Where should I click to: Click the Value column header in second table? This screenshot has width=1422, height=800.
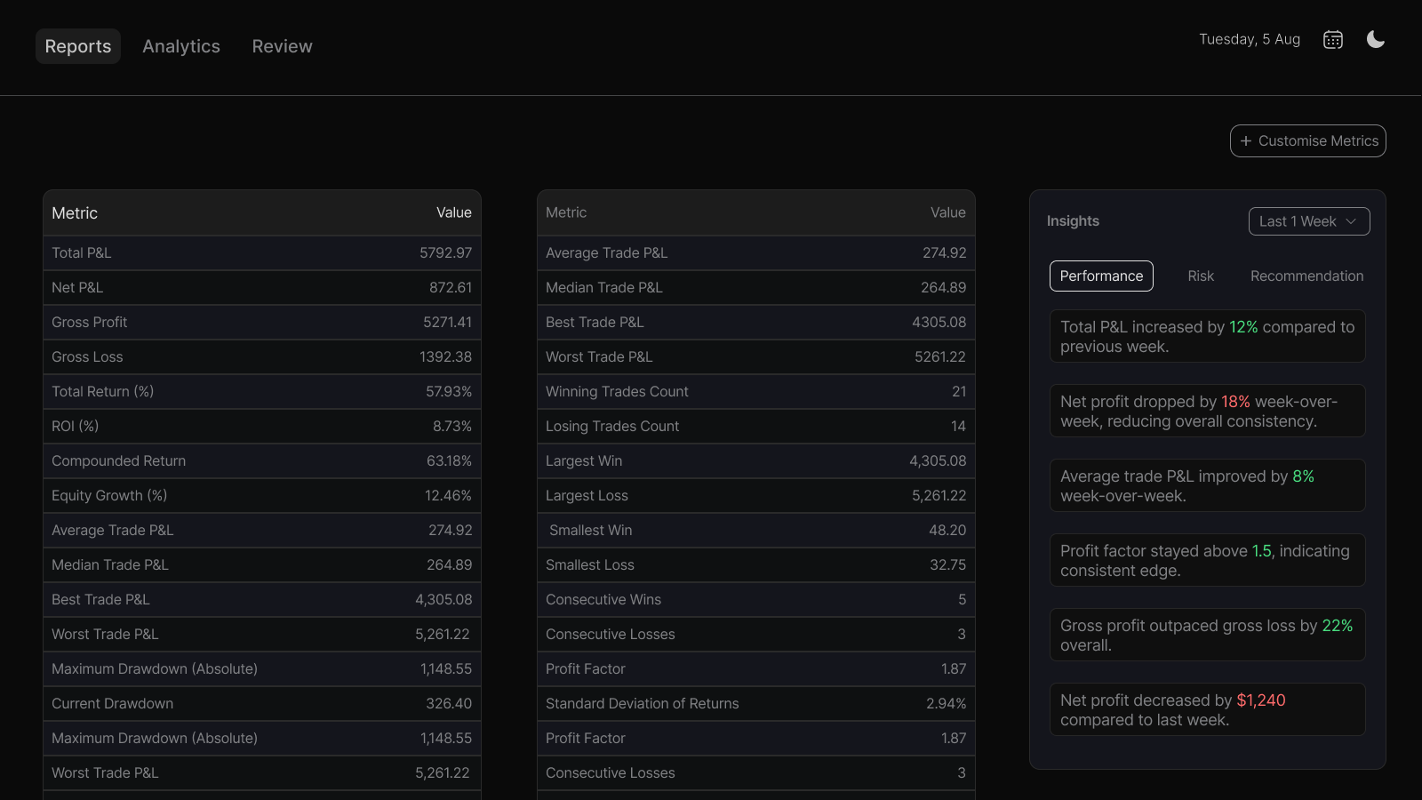click(947, 213)
